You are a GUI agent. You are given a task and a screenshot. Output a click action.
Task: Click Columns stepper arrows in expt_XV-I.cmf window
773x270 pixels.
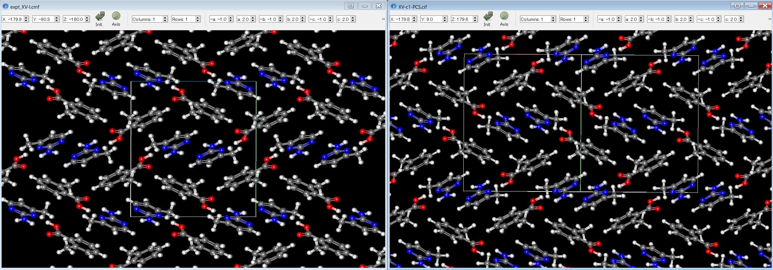165,19
